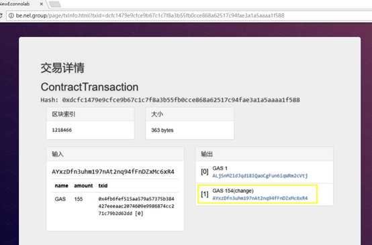Click the amount cell 155

point(79,199)
